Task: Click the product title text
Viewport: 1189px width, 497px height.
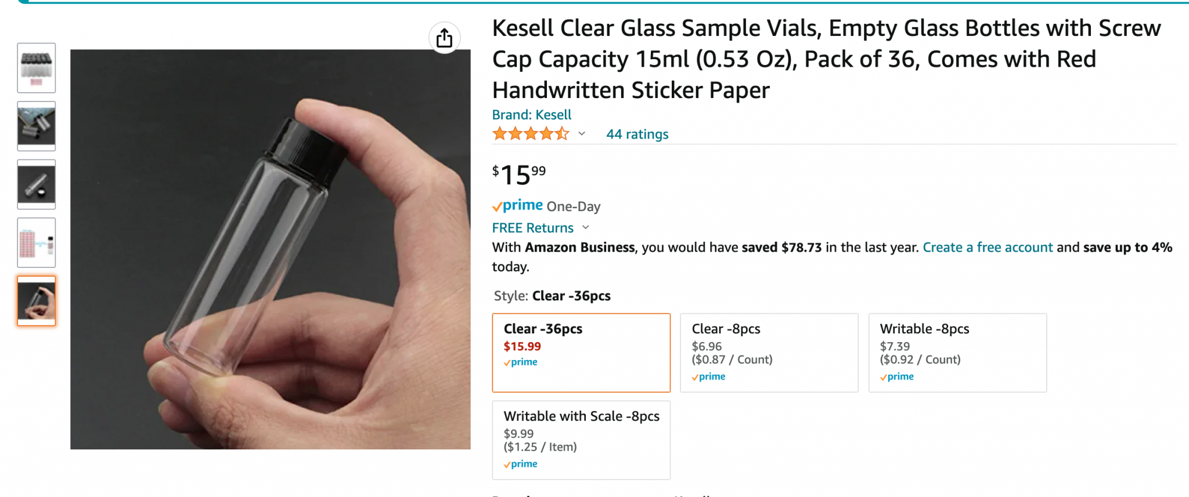Action: tap(826, 59)
